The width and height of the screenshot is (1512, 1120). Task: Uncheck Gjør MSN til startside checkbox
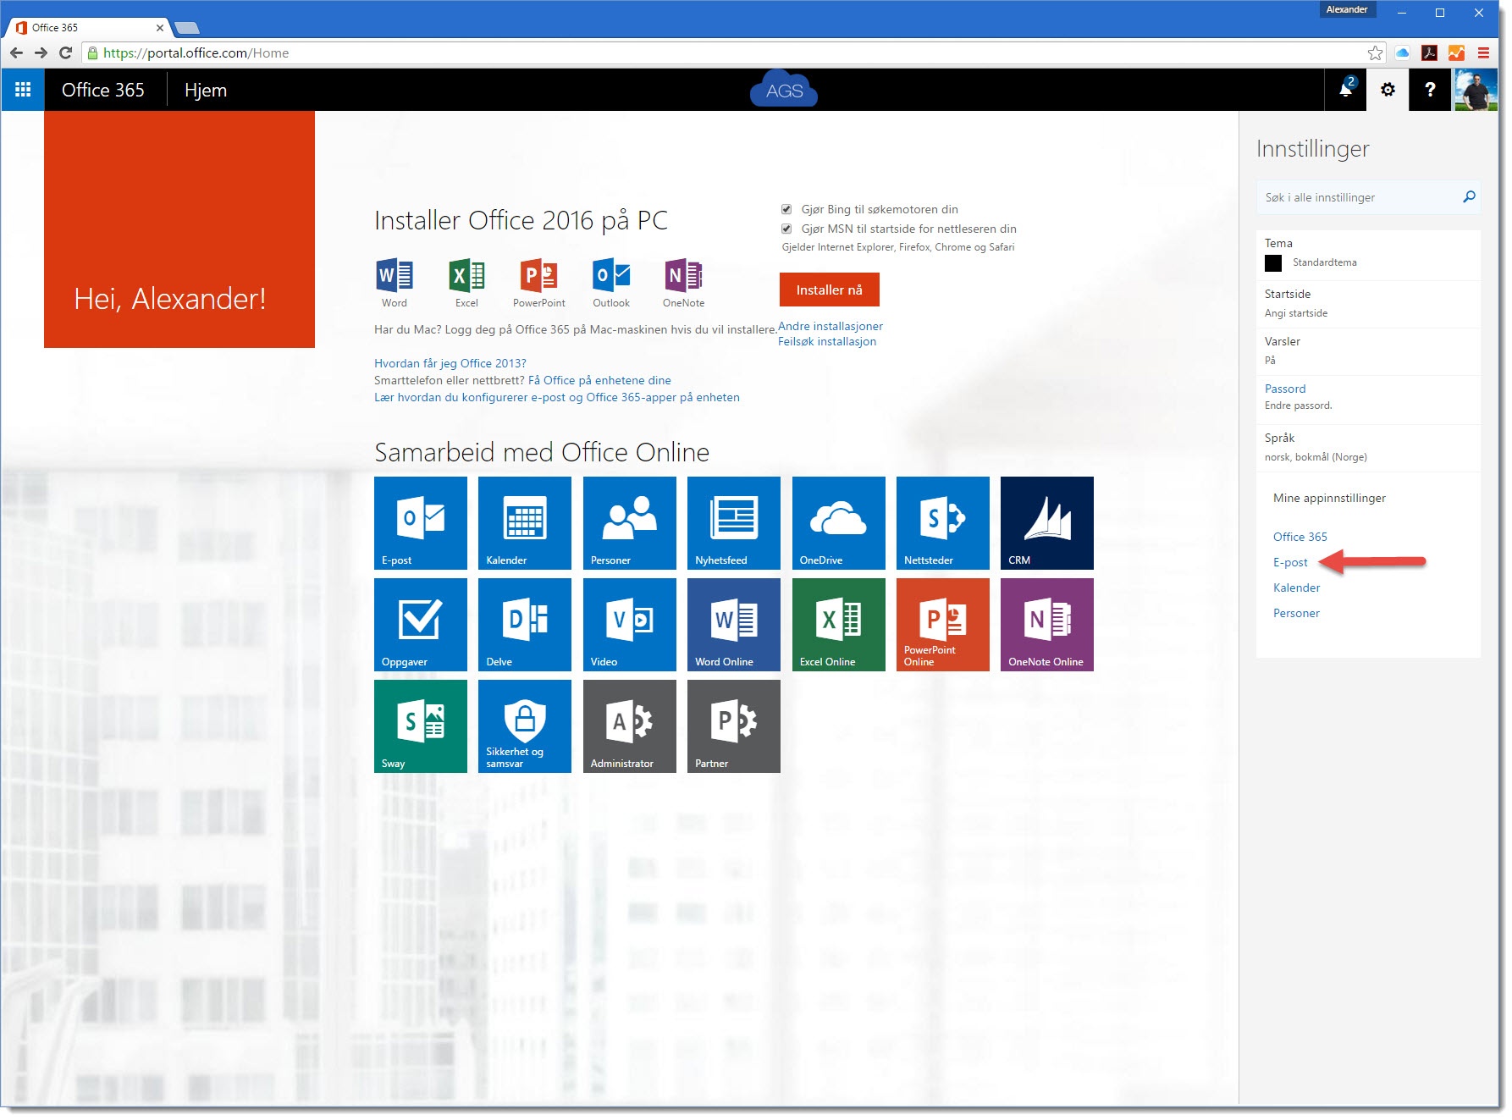pyautogui.click(x=786, y=229)
